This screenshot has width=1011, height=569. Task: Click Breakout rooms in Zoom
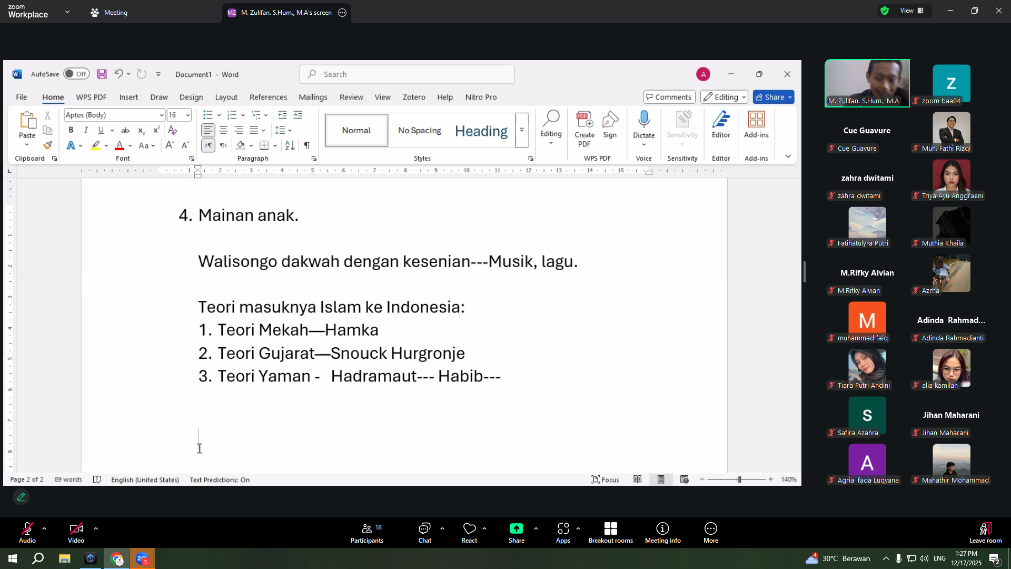point(610,533)
